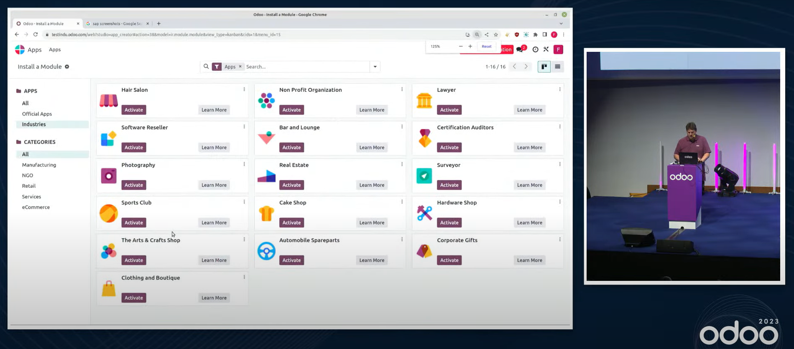This screenshot has width=794, height=349.
Task: Click Learn More for Bar and Lounge
Action: [x=372, y=148]
